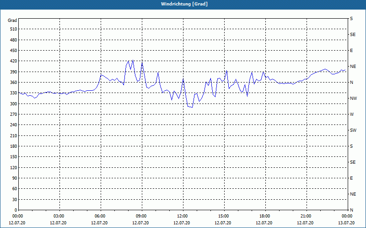Click the N compass label level with 0
366x228 pixels.
tap(351, 210)
